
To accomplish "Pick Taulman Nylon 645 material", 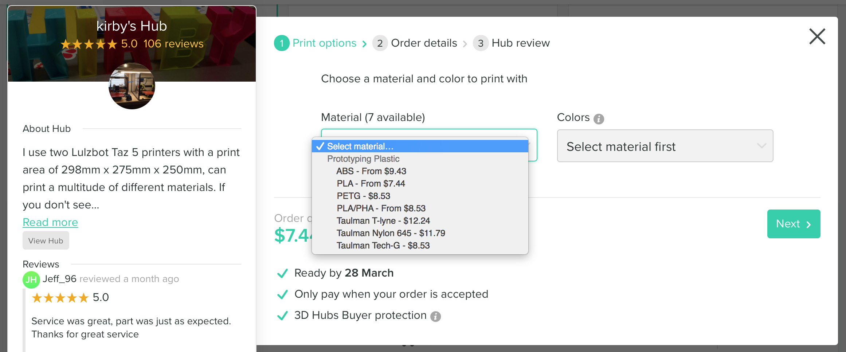I will coord(391,233).
